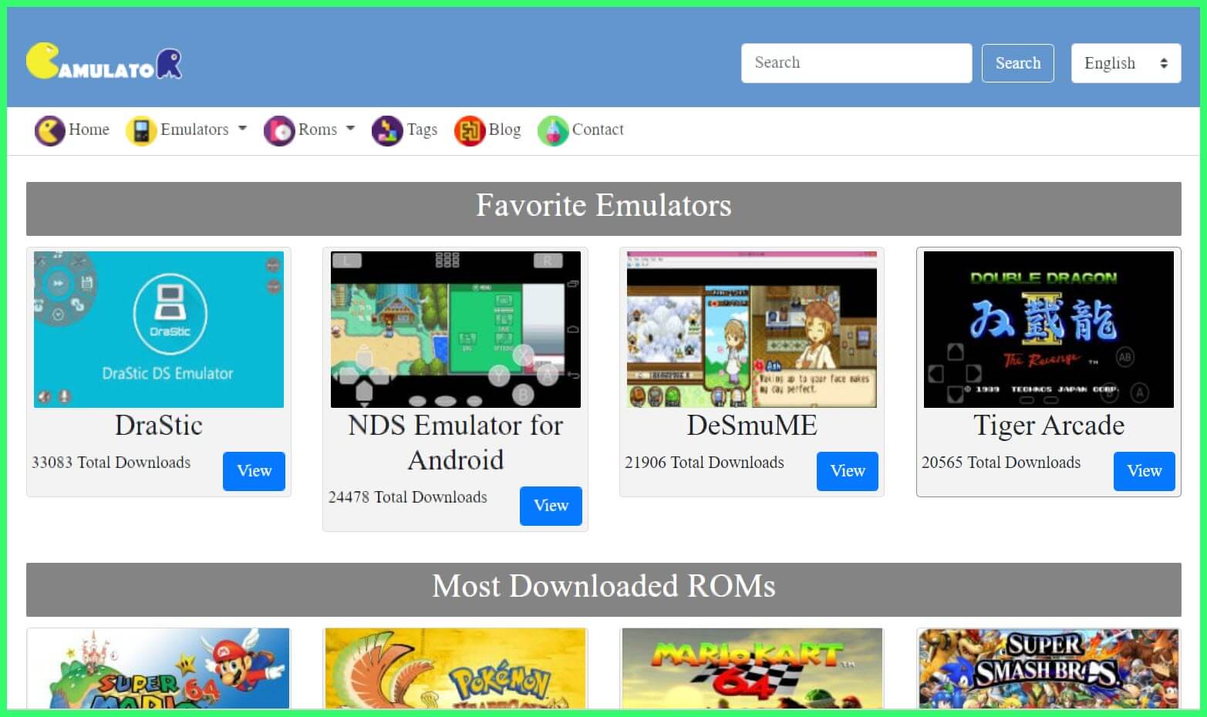Click the Most Downloaded ROMs heading
This screenshot has height=717, width=1207.
point(603,587)
